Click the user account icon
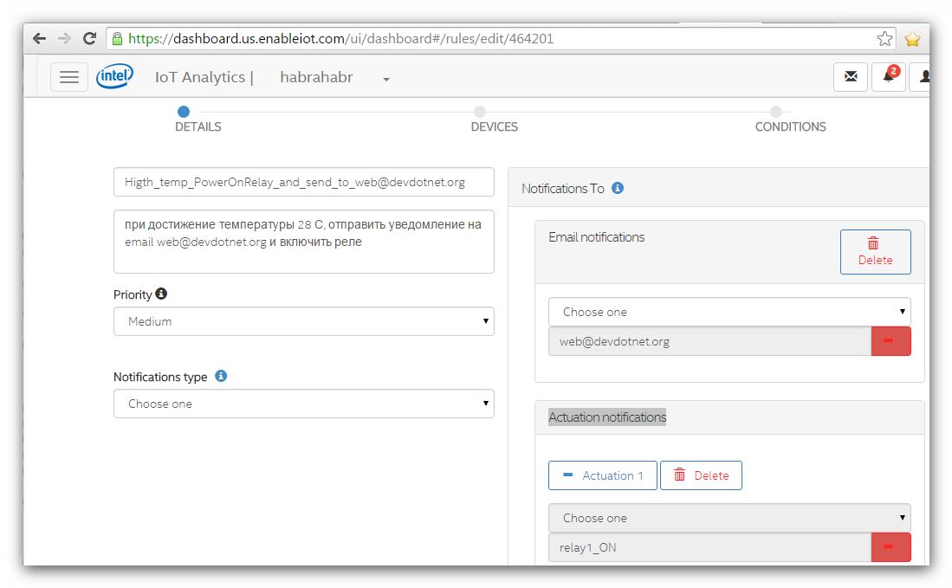Image resolution: width=952 pixels, height=588 pixels. coord(923,77)
